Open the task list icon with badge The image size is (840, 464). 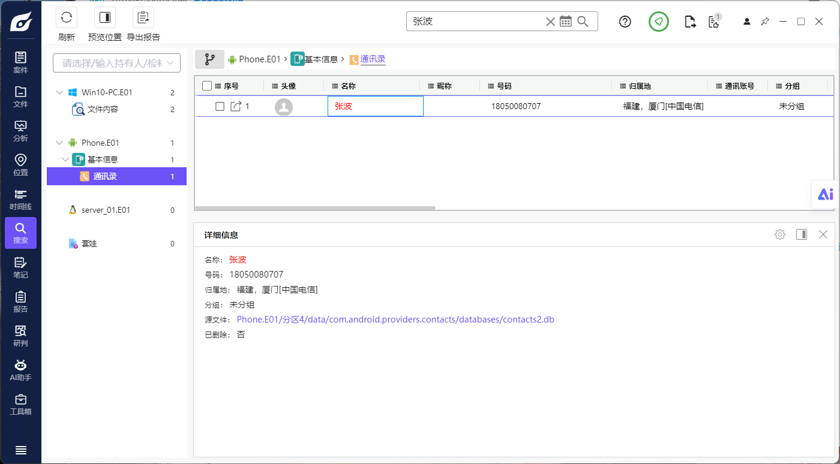point(714,22)
